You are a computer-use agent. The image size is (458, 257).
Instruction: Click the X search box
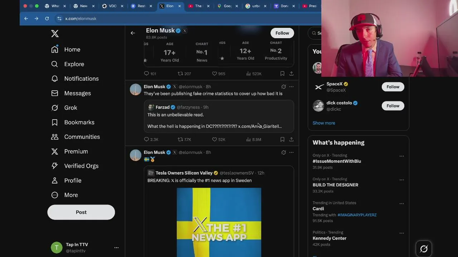tap(315, 33)
